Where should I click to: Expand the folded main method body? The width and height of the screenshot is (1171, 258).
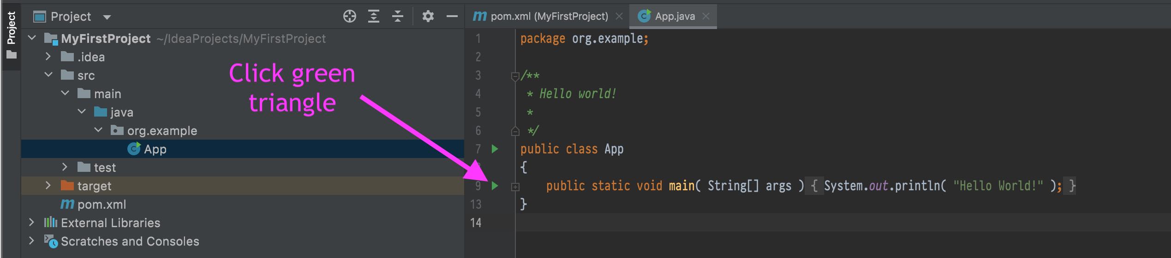(x=515, y=187)
